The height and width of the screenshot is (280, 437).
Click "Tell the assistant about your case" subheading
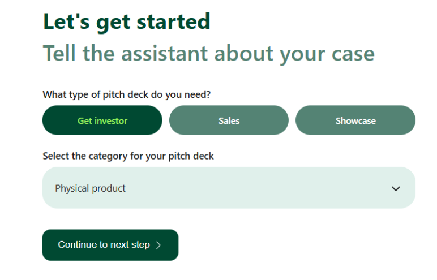click(x=209, y=54)
